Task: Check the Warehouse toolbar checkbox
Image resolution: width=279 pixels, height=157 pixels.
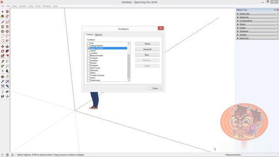Action: pyautogui.click(x=88, y=80)
